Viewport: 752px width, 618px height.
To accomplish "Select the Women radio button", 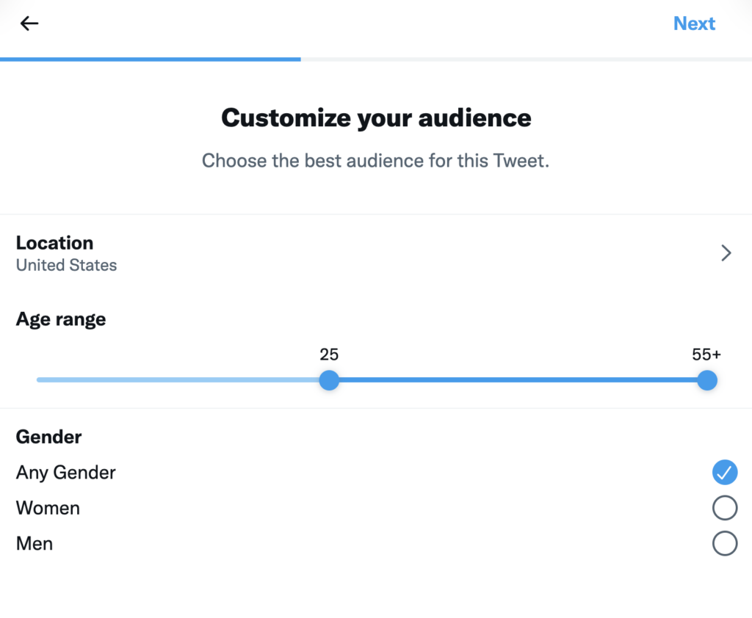I will click(725, 508).
